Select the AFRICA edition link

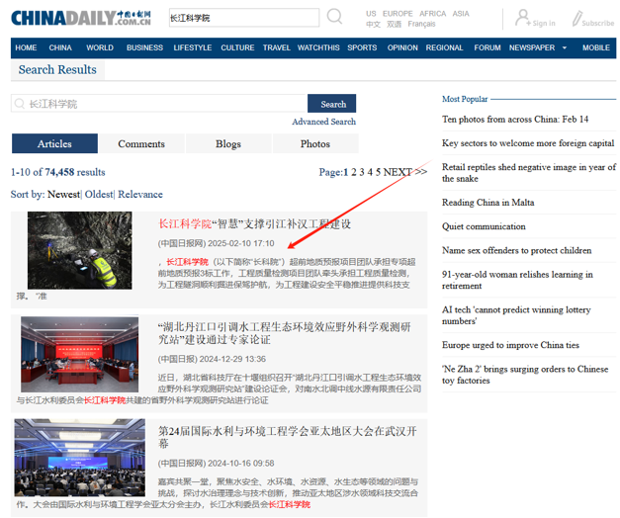click(x=432, y=14)
